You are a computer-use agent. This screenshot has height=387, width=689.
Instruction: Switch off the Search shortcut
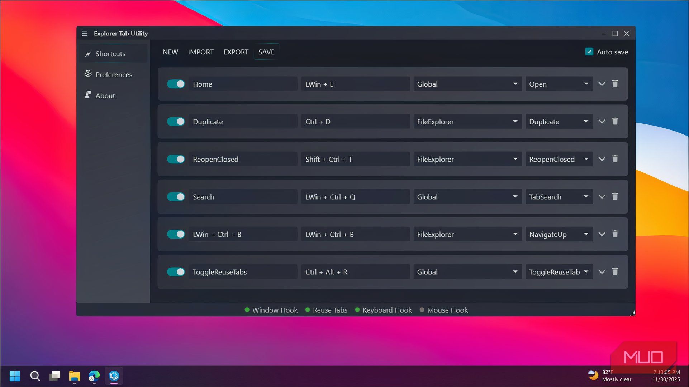(176, 196)
